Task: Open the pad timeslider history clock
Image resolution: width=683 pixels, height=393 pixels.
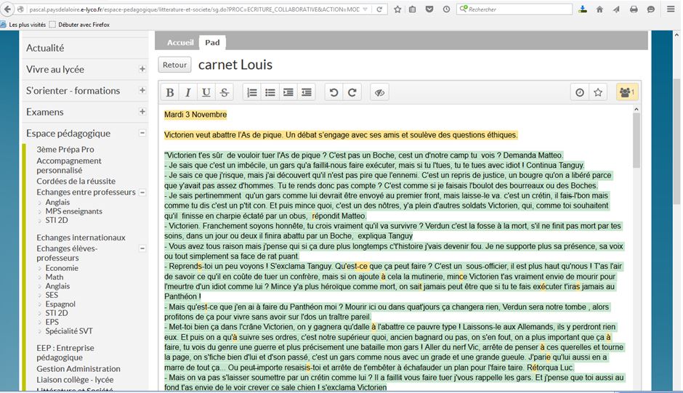Action: [580, 92]
